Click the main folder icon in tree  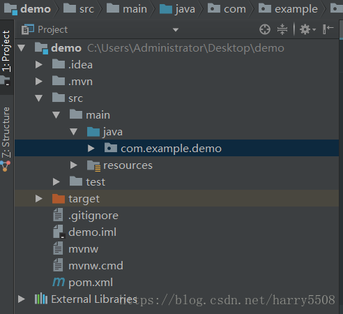76,114
